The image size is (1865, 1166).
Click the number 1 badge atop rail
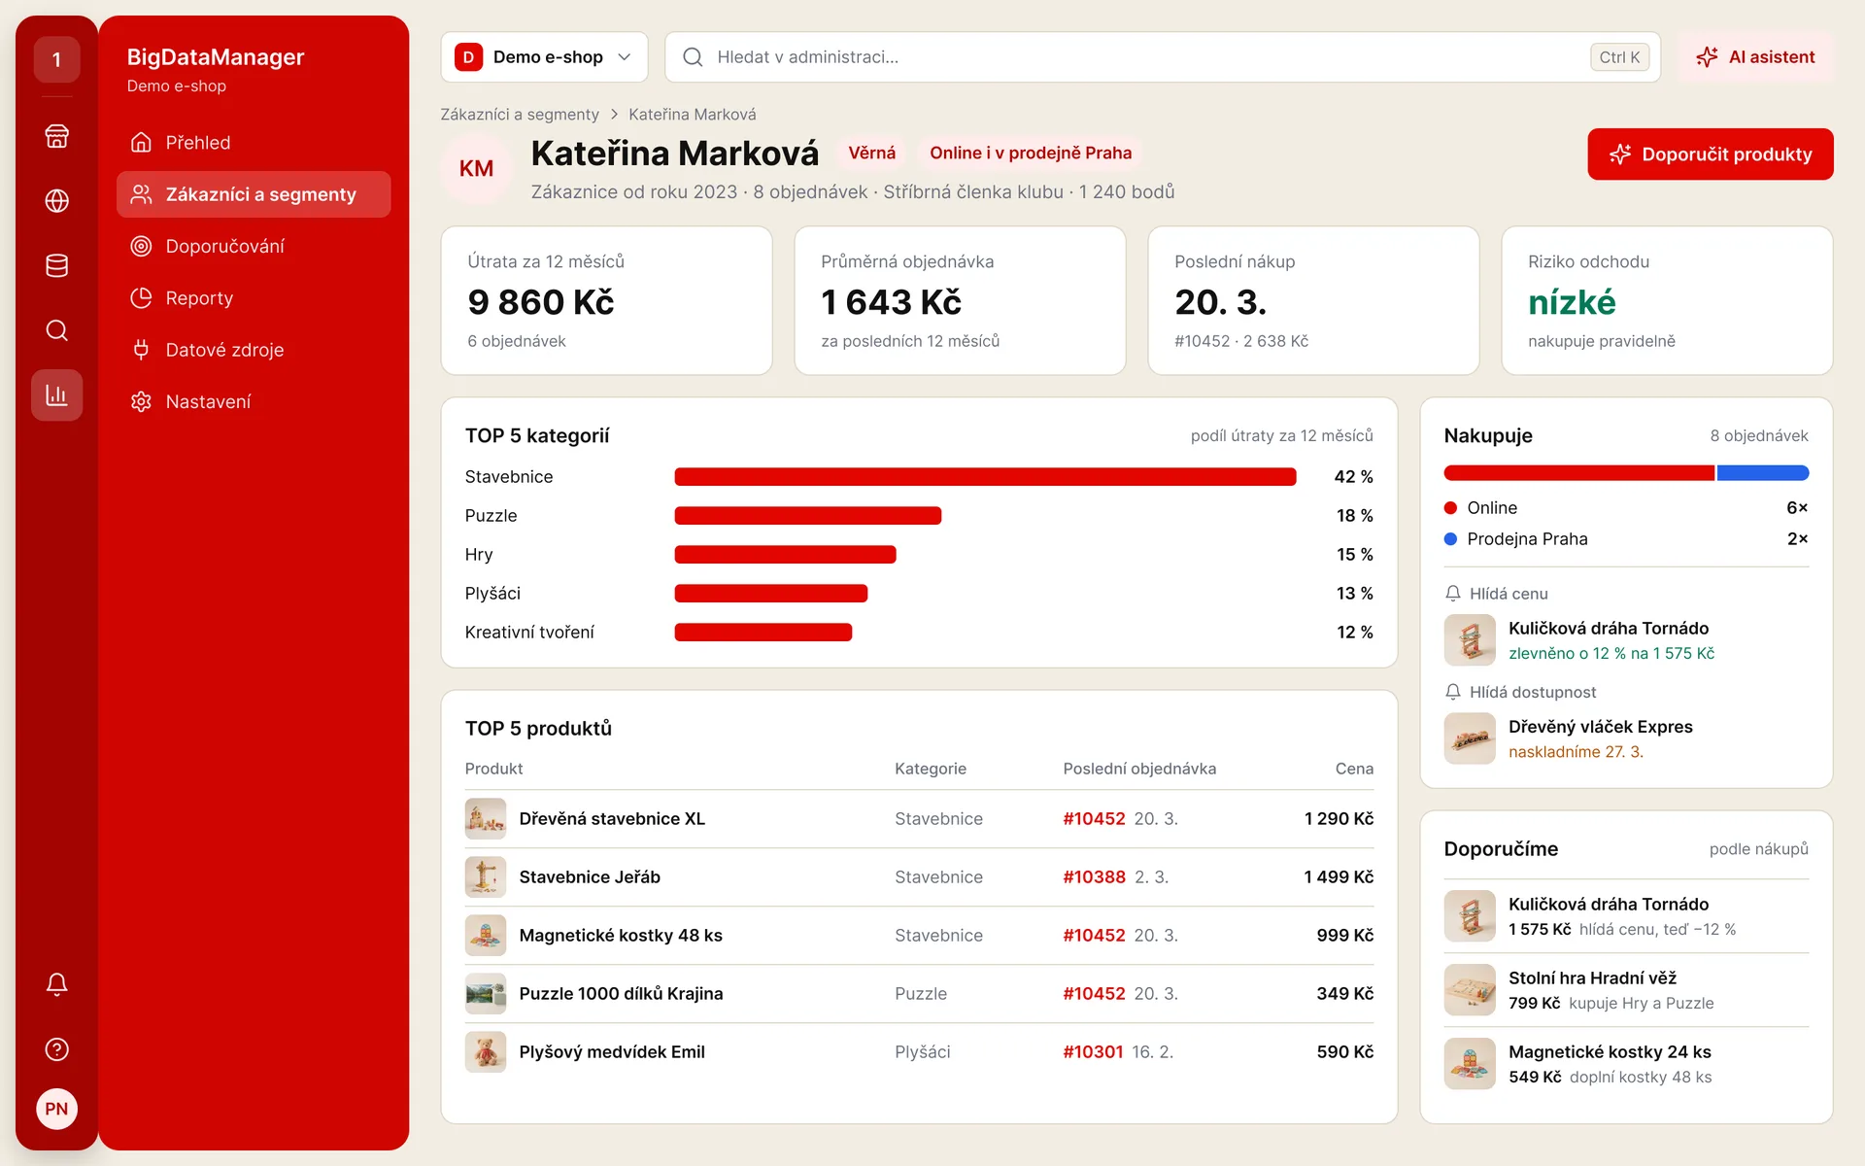point(56,59)
